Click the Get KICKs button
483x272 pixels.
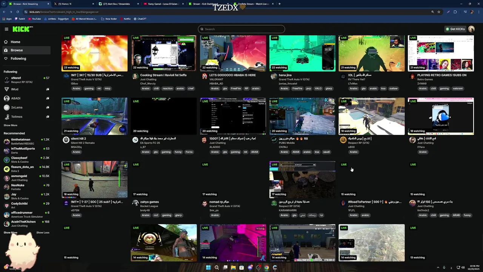(455, 29)
